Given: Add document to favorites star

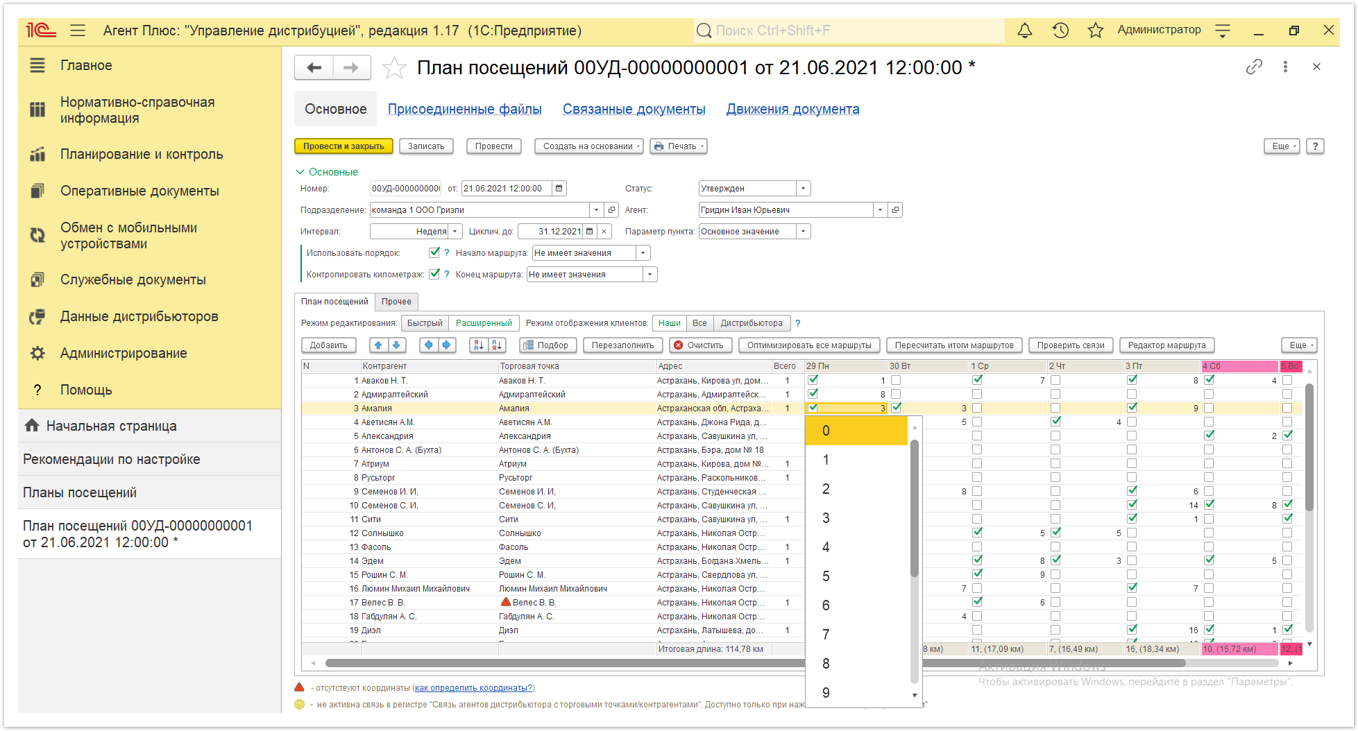Looking at the screenshot, I should pos(394,68).
